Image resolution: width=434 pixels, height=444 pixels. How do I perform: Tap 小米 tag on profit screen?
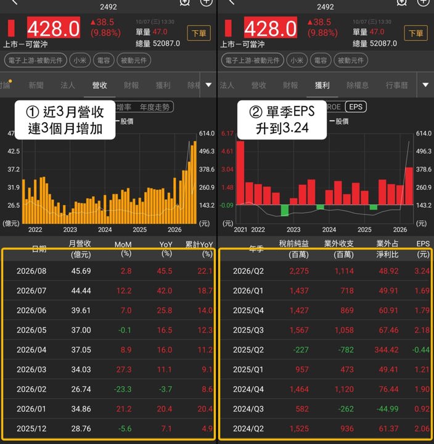click(297, 60)
